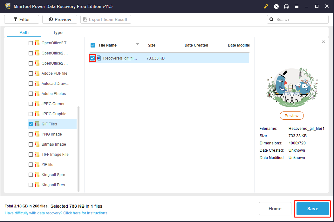Click the Bitmap Image folder icon
334x222 pixels.
tap(37, 144)
